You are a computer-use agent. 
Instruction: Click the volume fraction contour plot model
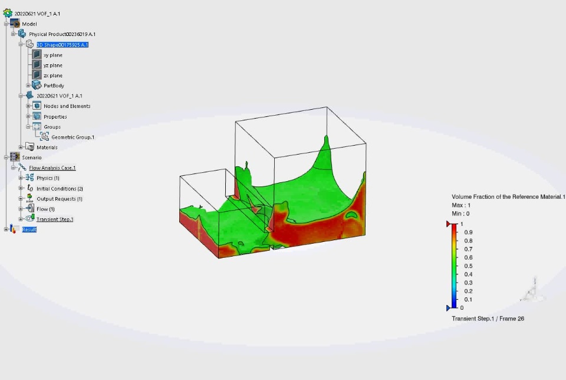[273, 182]
